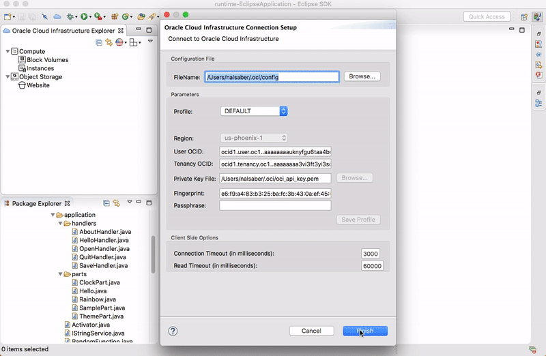Collapse all in Oracle Cloud Explorer
Screen dimensions: 546x356
click(99, 42)
